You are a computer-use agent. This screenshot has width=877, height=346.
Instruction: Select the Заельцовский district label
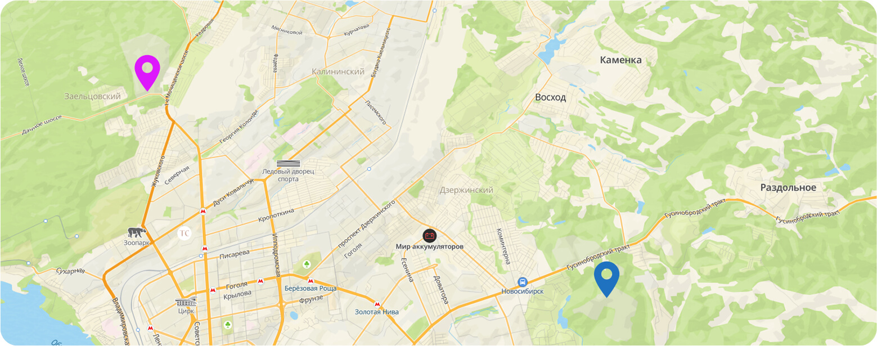[x=92, y=96]
